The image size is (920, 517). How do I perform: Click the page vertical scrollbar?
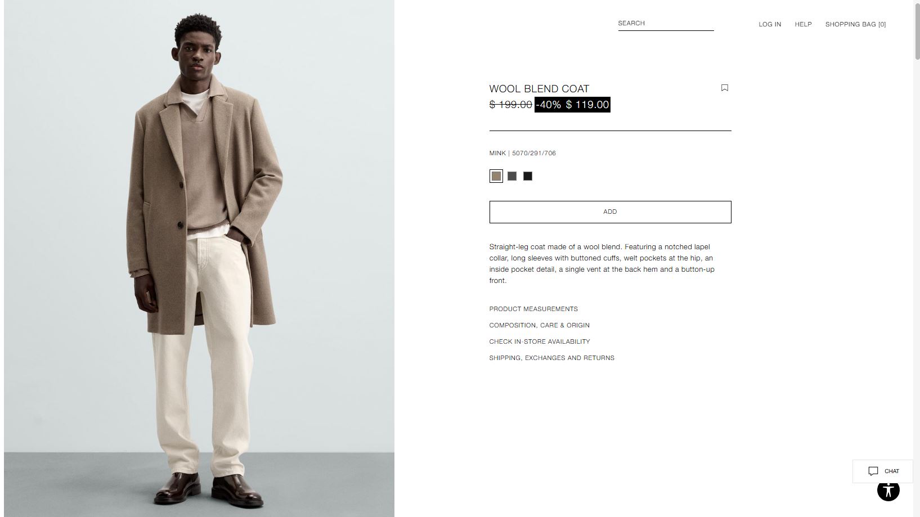tap(917, 258)
